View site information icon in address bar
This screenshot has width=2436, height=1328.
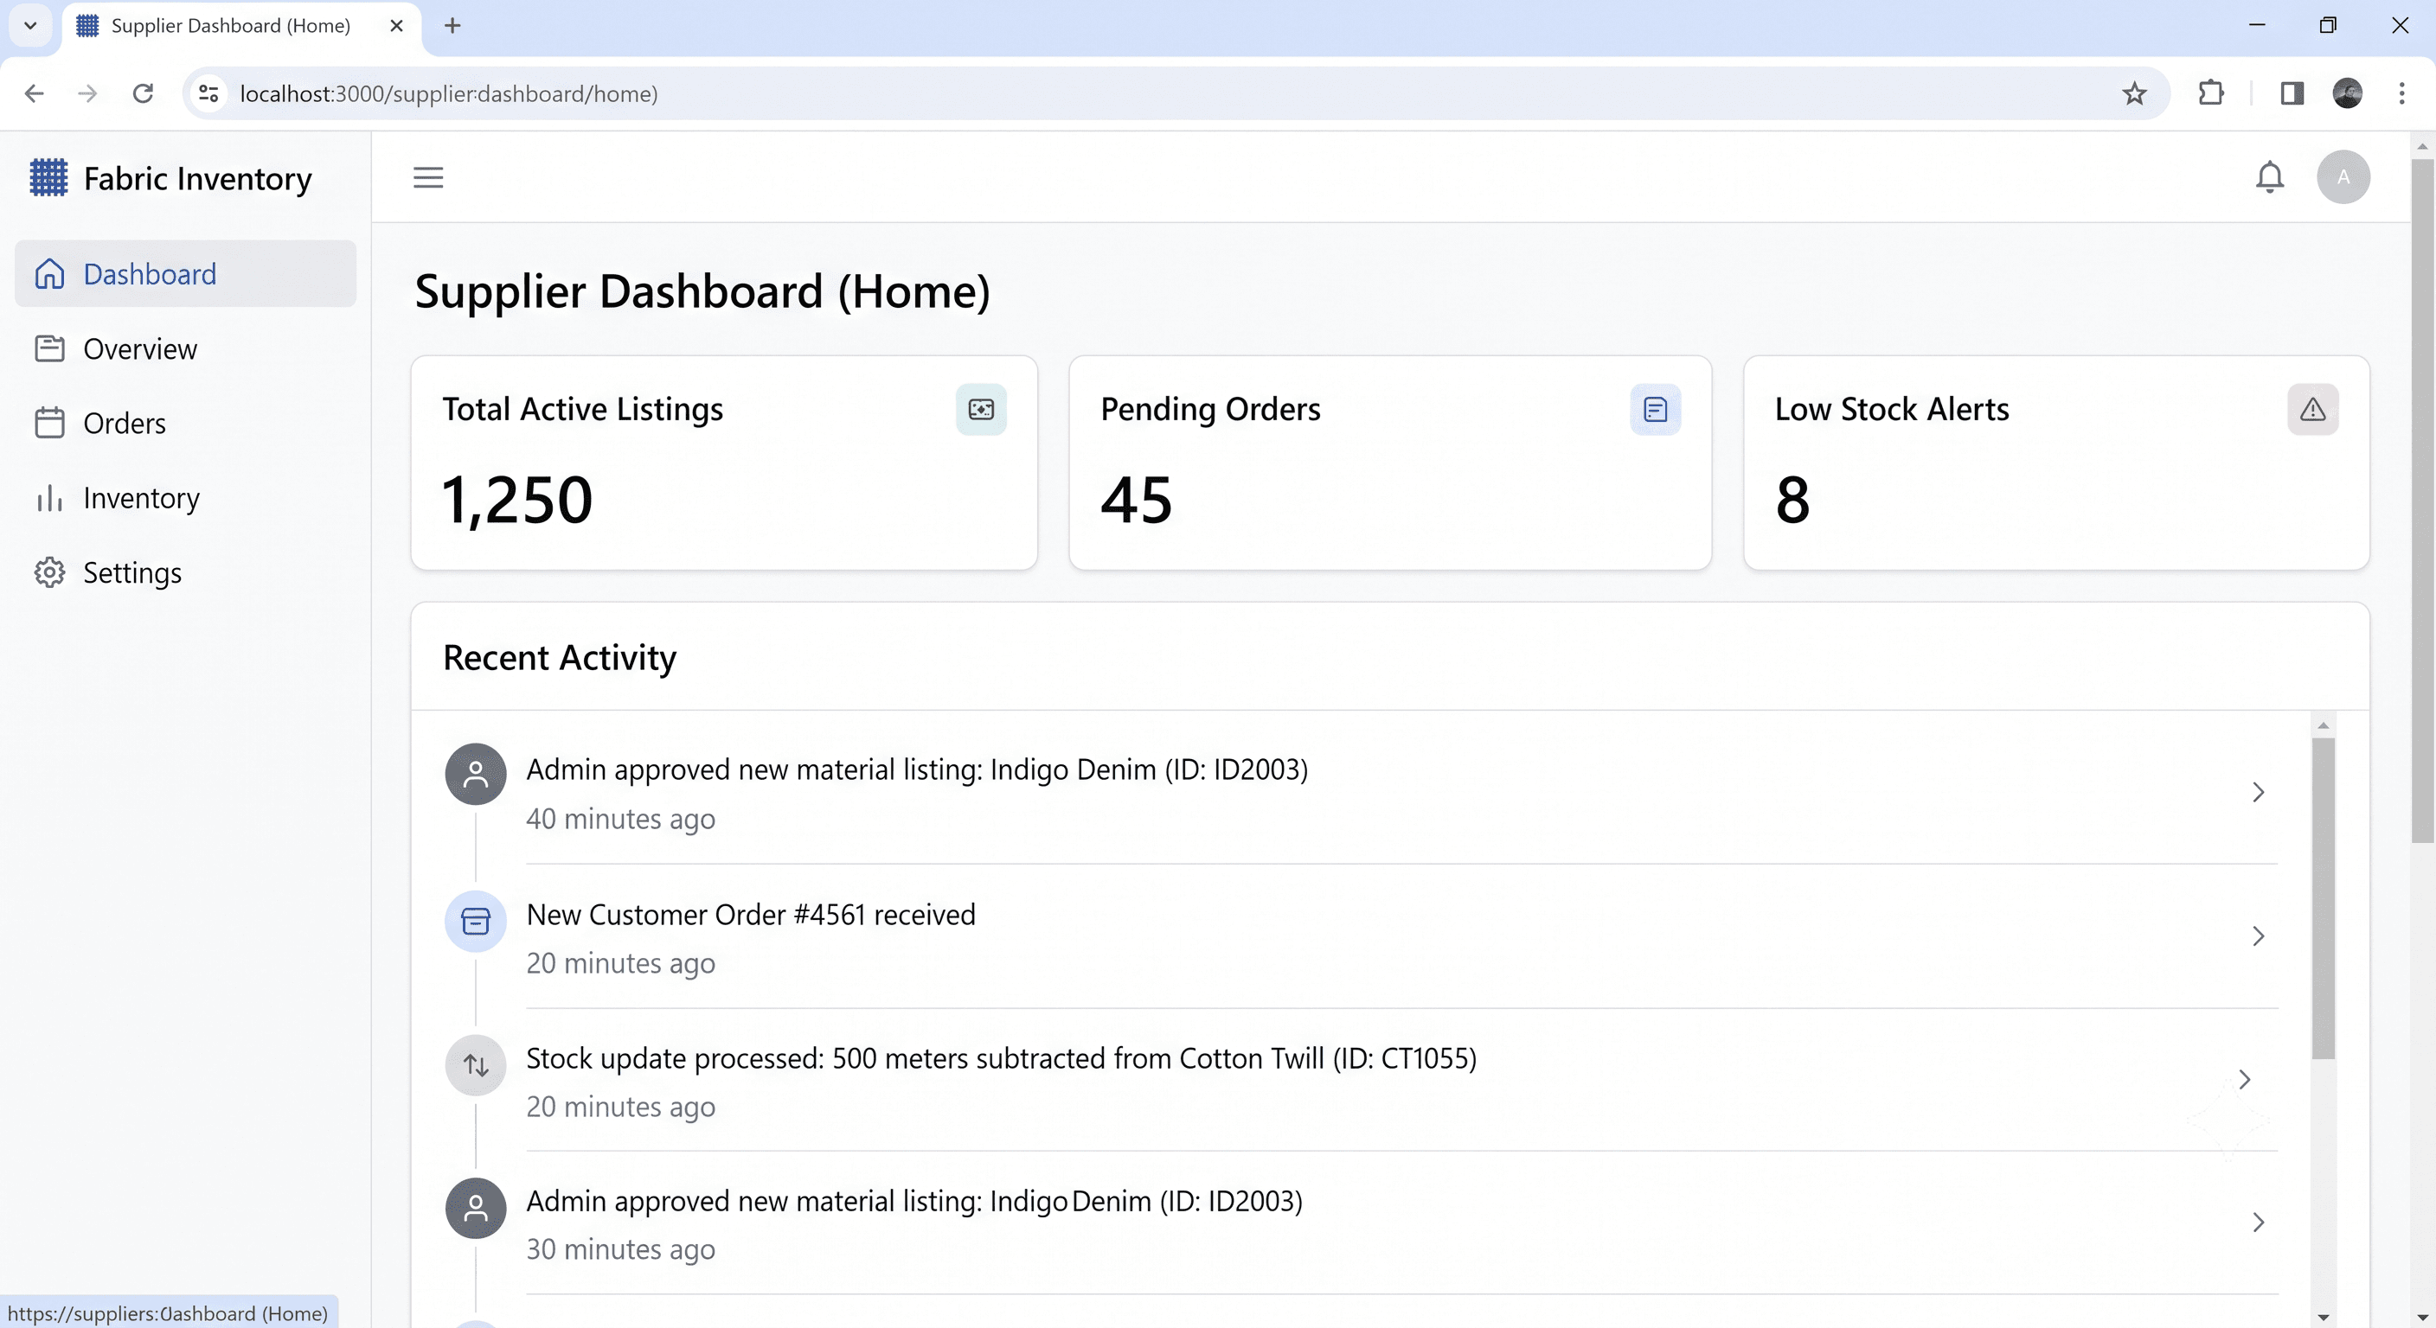(209, 93)
